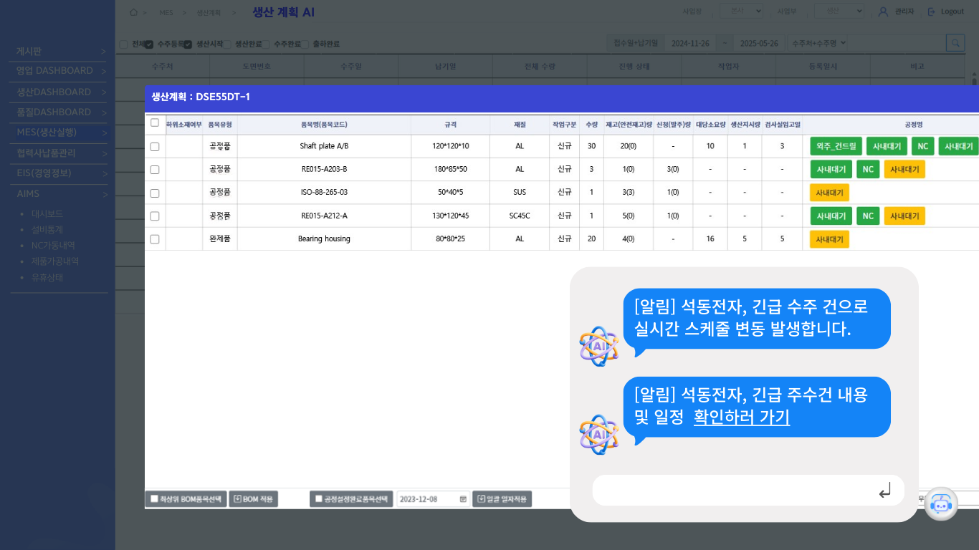
Task: Send chat message with the return-arrow icon
Action: pyautogui.click(x=884, y=491)
